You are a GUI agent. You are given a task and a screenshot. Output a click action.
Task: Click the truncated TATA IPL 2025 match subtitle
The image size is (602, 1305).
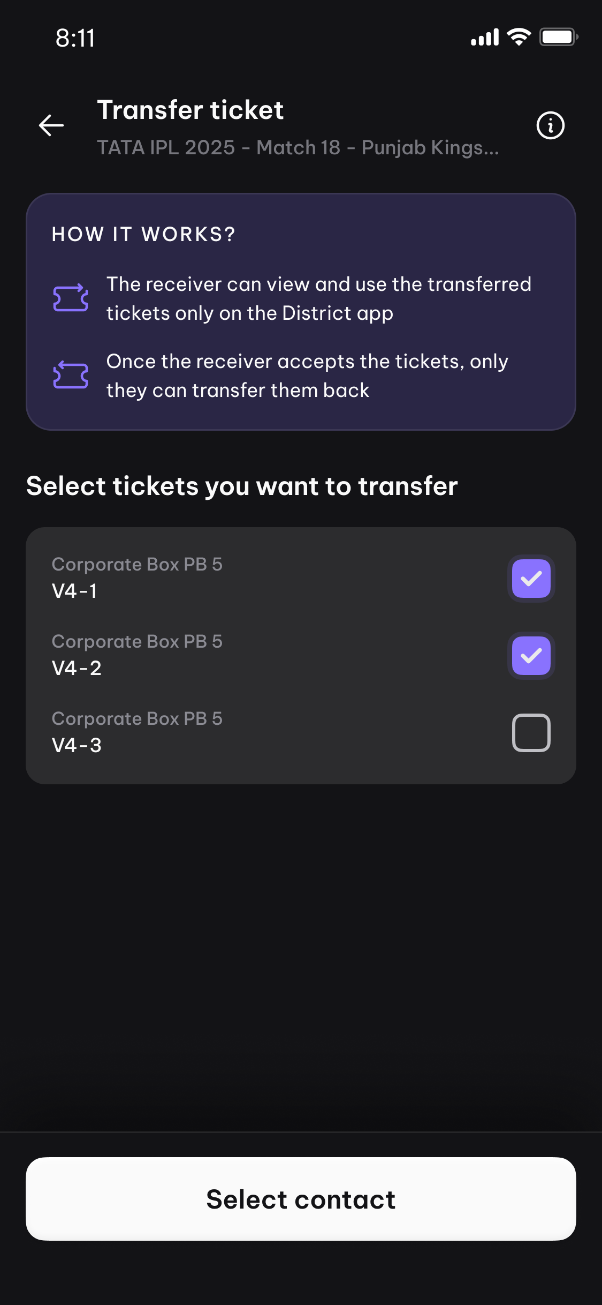(298, 147)
